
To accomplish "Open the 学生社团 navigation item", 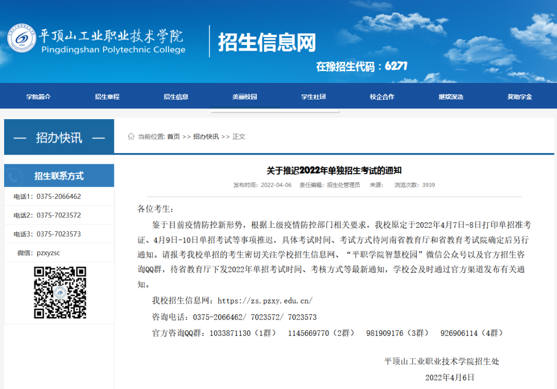I will 313,97.
